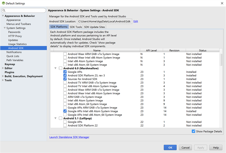This screenshot has width=226, height=153.
Task: Click the OK button
Action: (170, 148)
